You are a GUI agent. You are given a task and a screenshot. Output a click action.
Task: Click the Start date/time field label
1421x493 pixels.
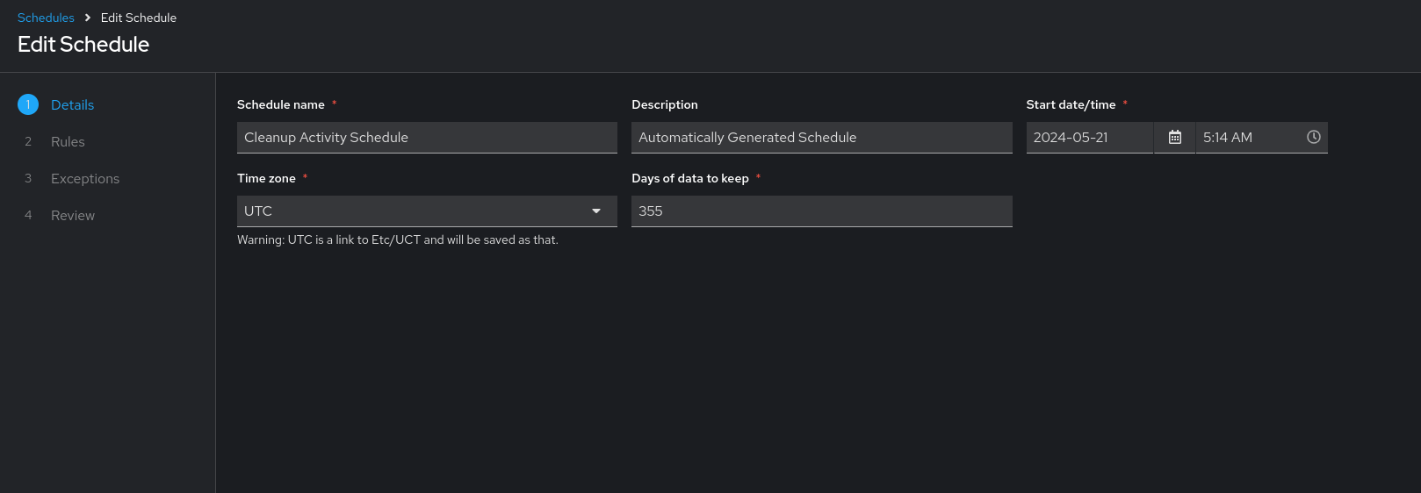click(1071, 104)
